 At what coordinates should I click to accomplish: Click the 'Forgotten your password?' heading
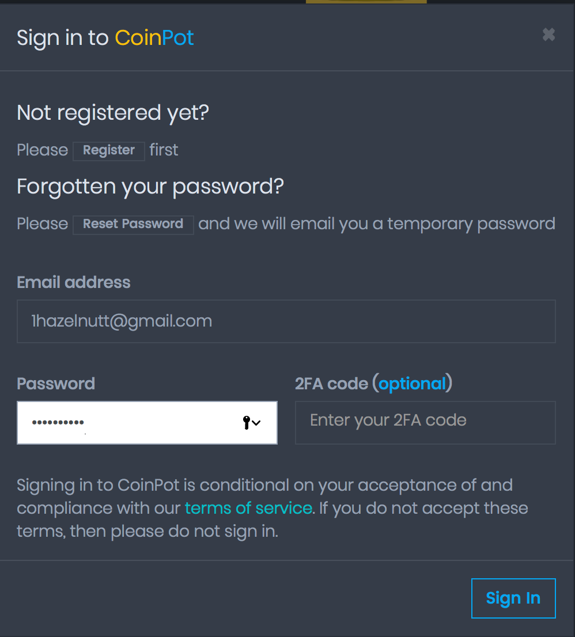coord(150,187)
